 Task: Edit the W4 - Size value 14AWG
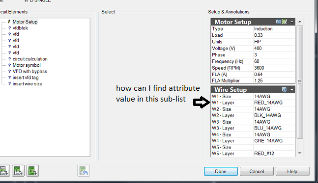(x=274, y=135)
